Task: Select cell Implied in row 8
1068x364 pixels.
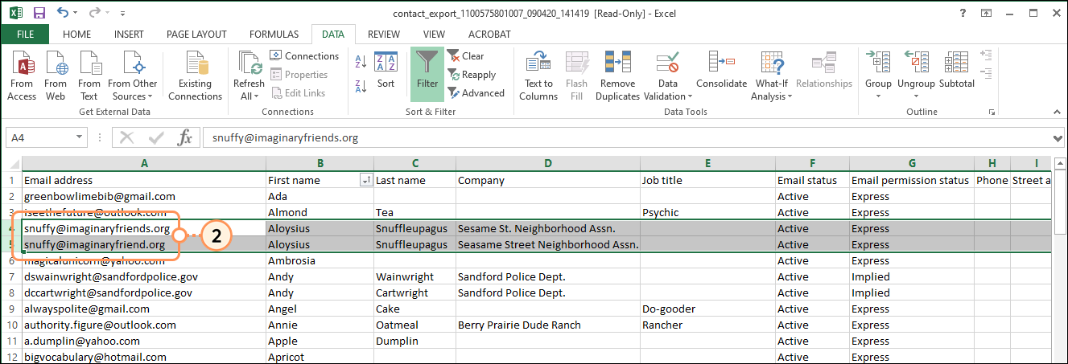Action: (x=912, y=292)
